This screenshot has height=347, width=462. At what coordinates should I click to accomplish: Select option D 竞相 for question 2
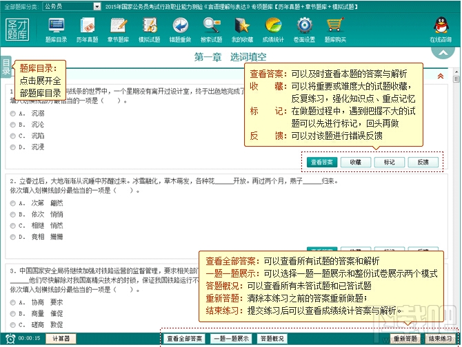click(12, 237)
